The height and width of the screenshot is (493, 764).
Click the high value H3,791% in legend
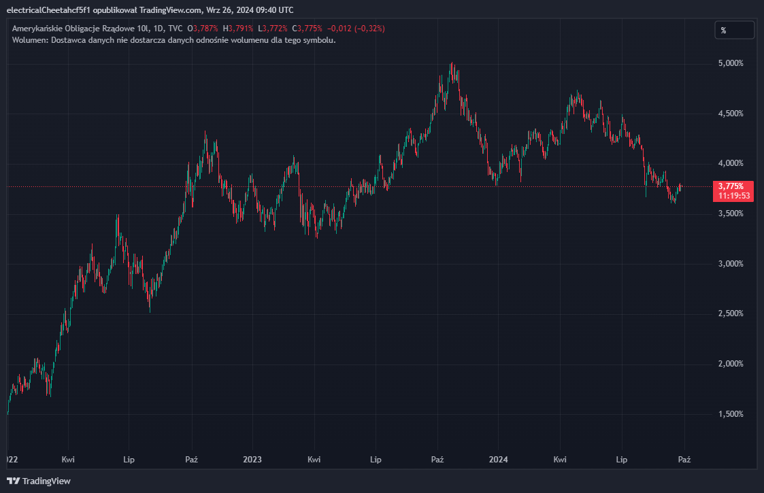point(240,29)
